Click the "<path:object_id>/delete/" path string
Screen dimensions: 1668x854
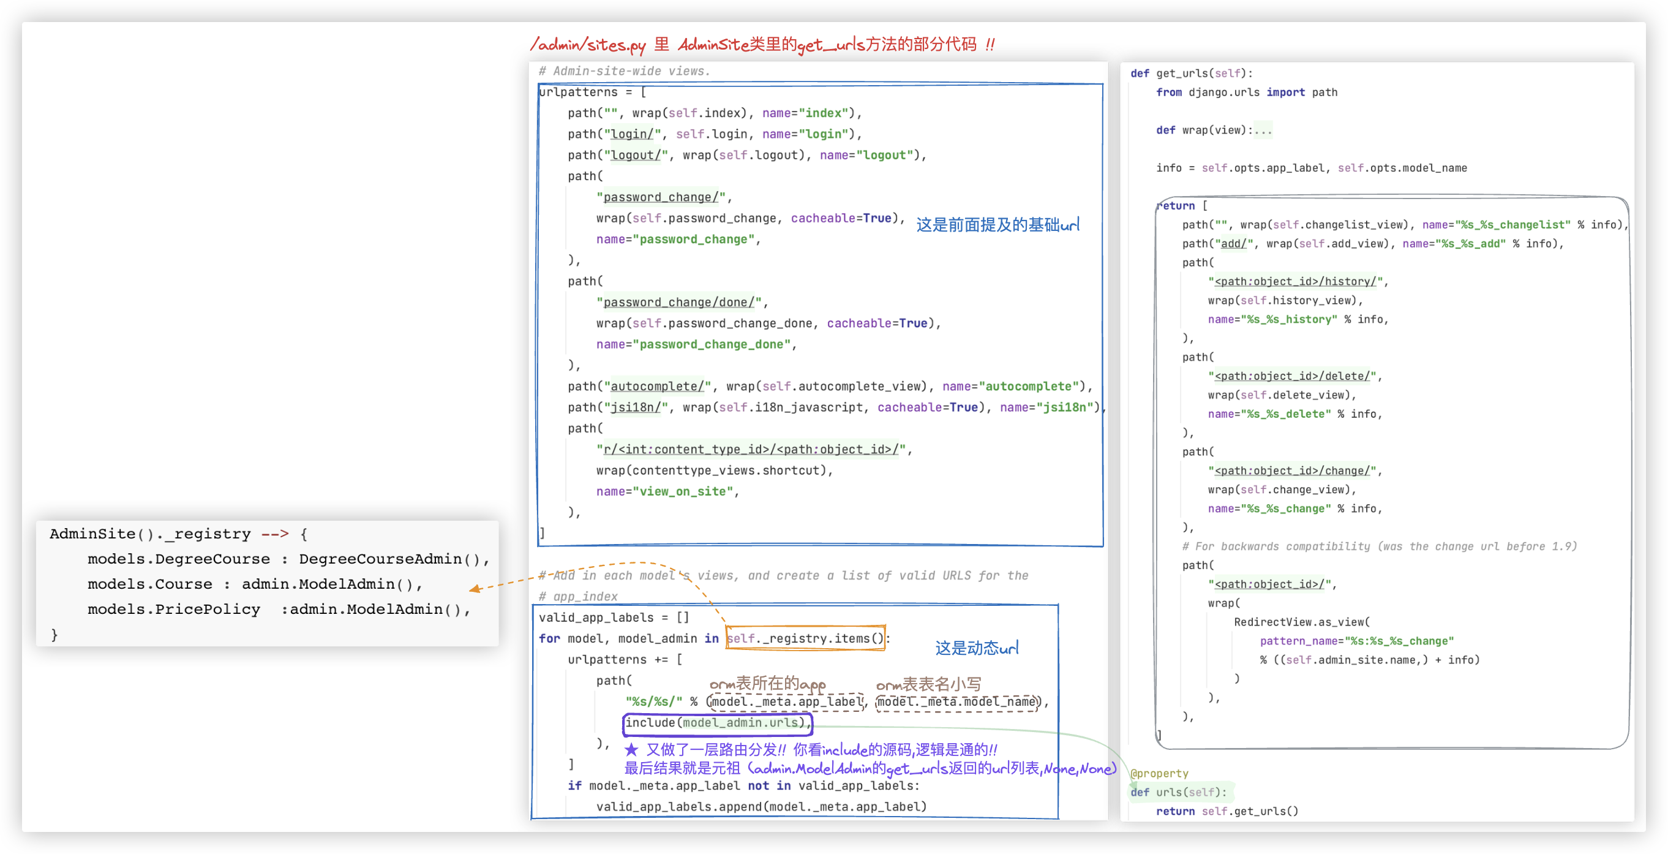[x=1292, y=376]
